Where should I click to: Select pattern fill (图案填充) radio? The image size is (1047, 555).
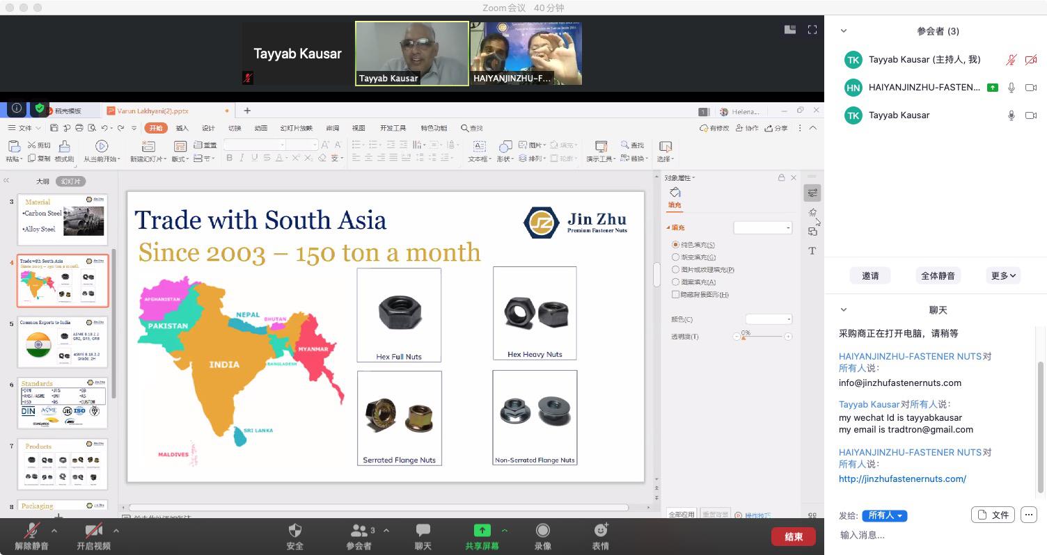click(675, 282)
